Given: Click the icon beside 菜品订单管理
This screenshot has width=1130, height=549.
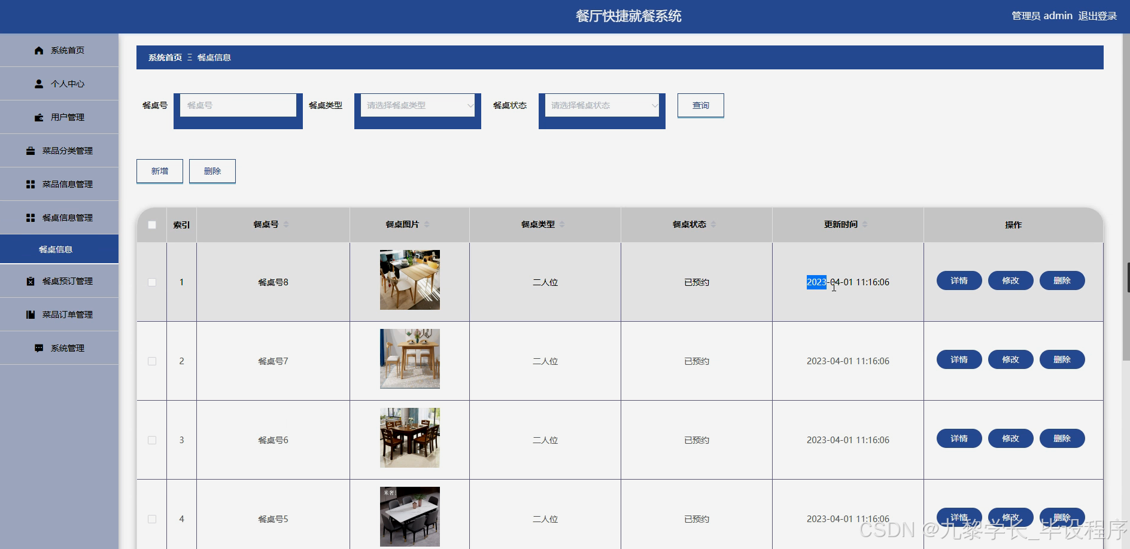Looking at the screenshot, I should pos(31,315).
